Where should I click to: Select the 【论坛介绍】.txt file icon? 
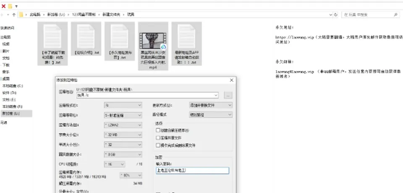[86, 36]
